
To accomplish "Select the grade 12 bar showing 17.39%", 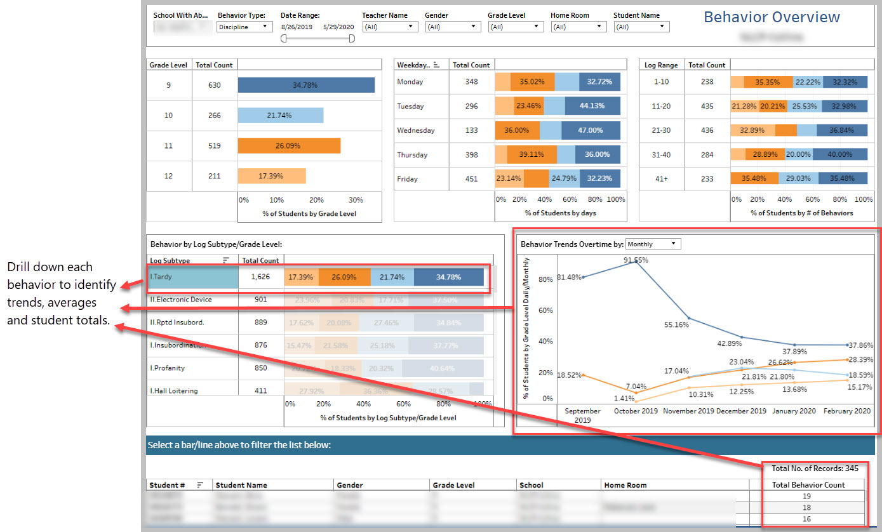I will [x=272, y=176].
